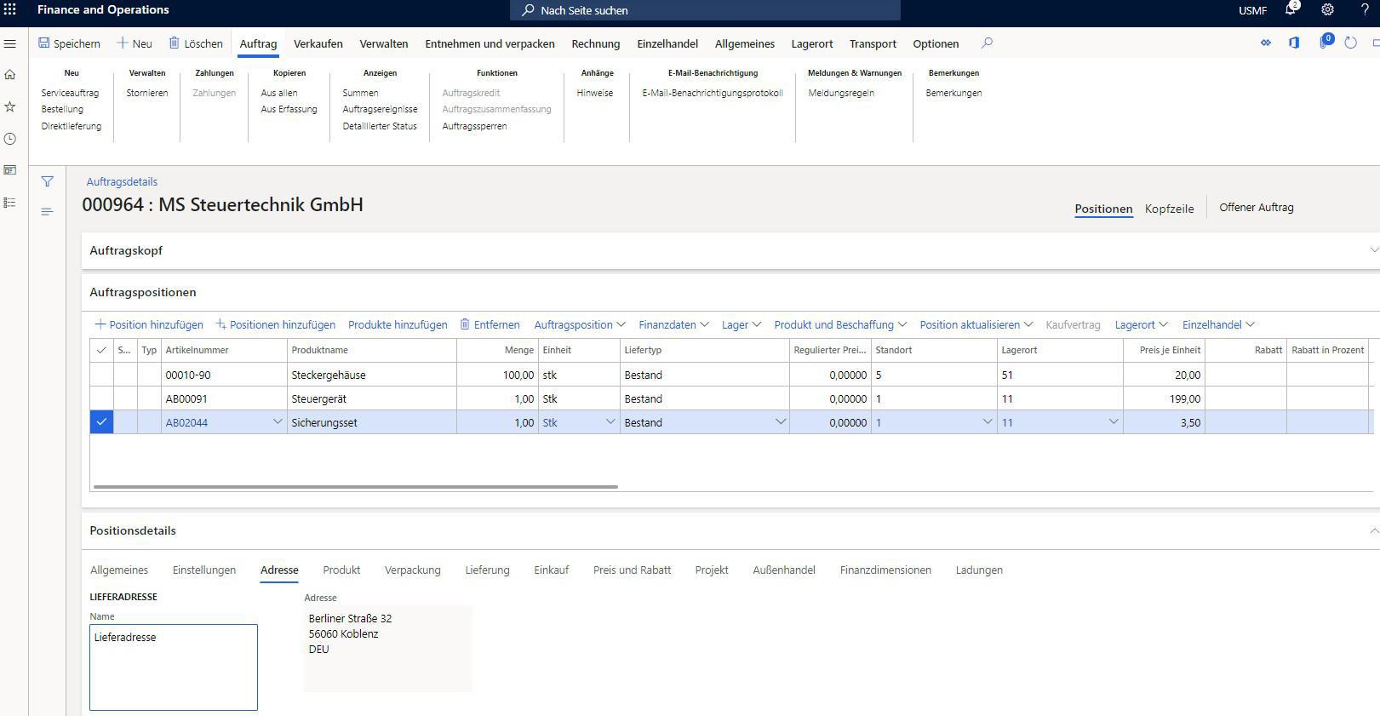Click the search magnifier in action pane
This screenshot has height=716, width=1380.
coord(987,43)
